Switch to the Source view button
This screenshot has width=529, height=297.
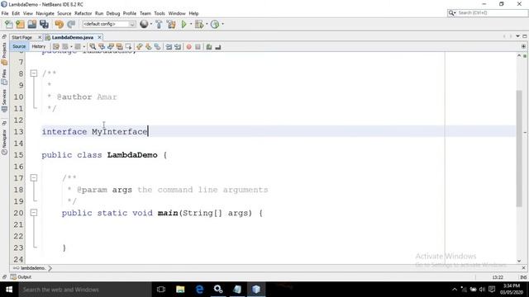pyautogui.click(x=19, y=46)
